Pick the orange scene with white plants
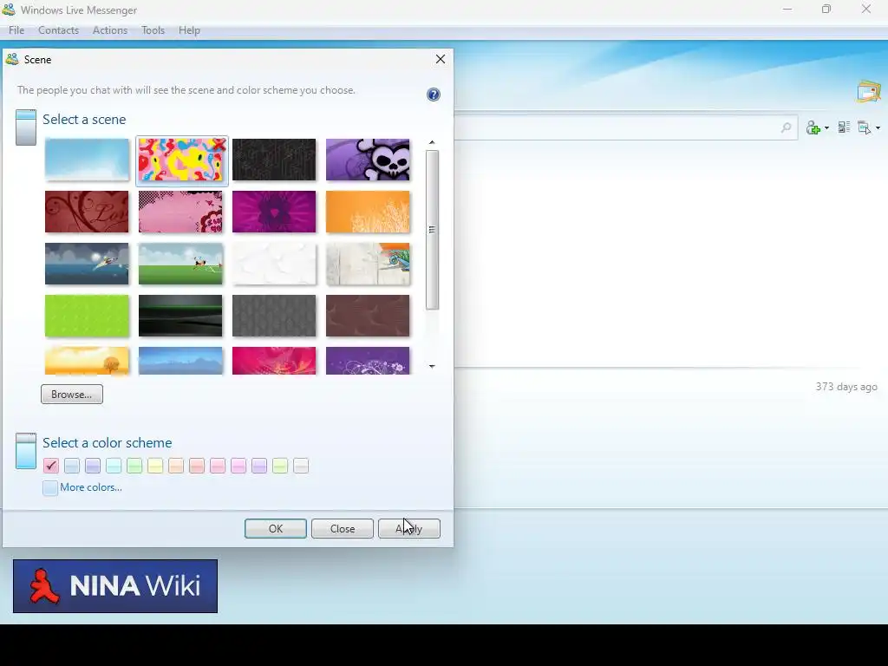 tap(368, 212)
